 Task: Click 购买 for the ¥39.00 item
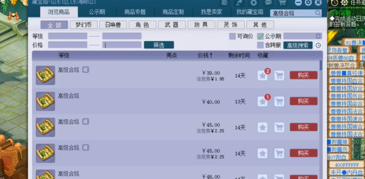click(x=303, y=75)
